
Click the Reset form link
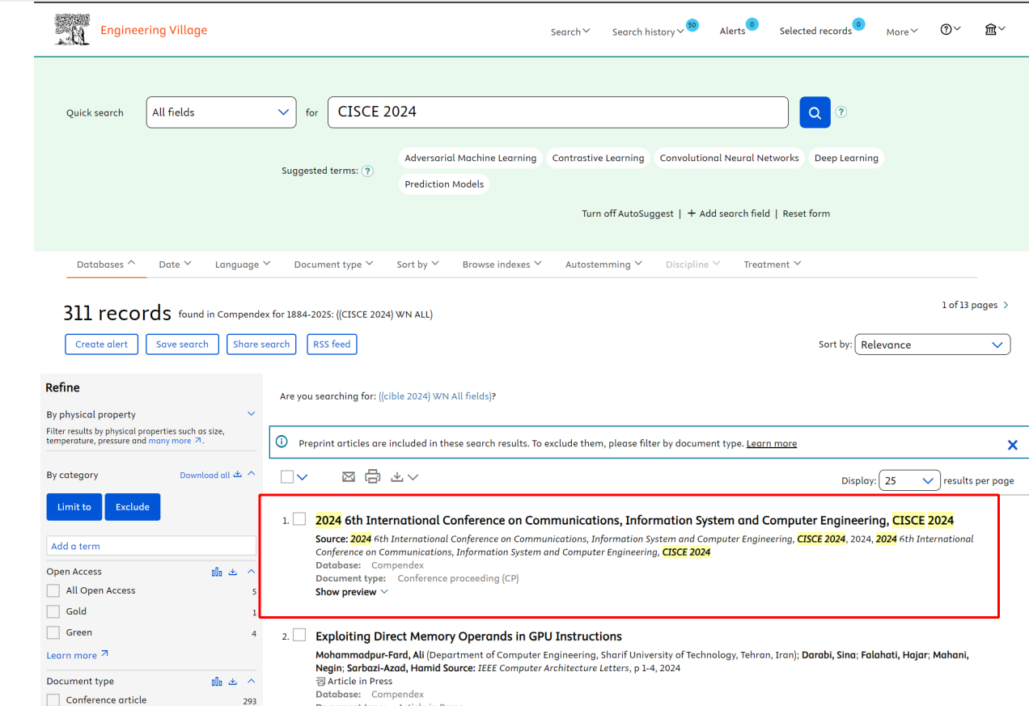click(x=807, y=213)
